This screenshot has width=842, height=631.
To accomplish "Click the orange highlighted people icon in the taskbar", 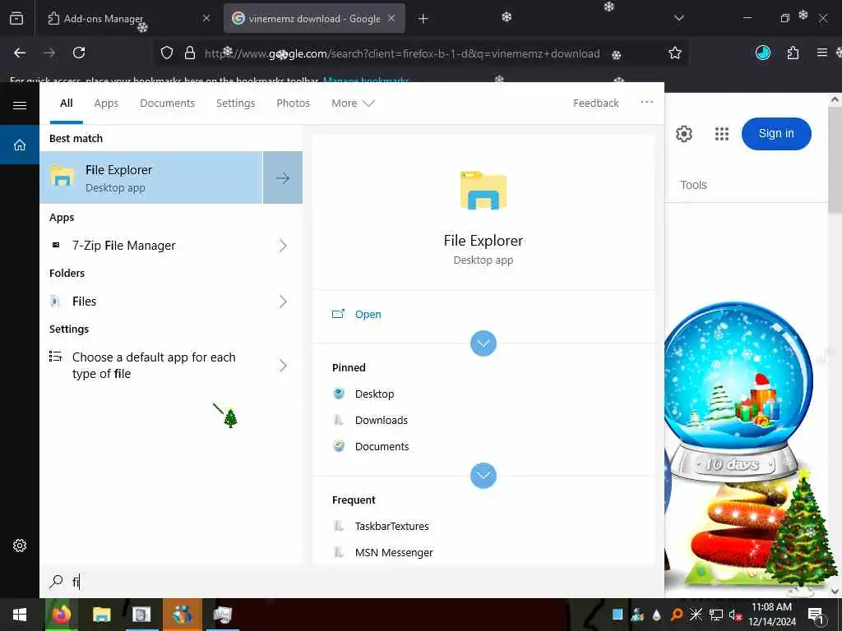I will 182,615.
